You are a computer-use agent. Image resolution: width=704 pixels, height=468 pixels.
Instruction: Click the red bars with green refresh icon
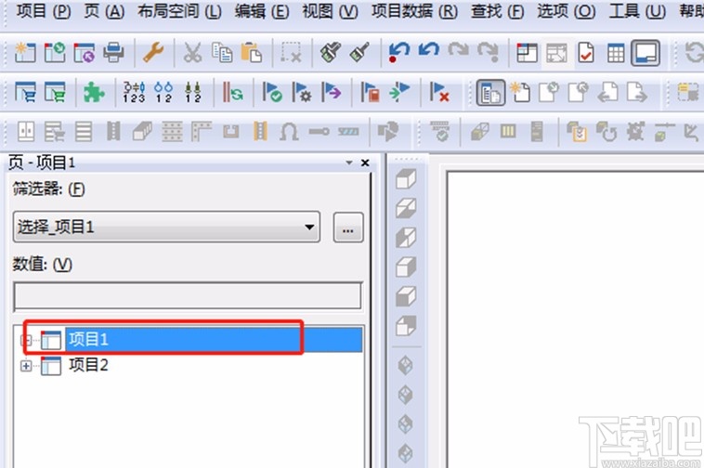click(232, 93)
